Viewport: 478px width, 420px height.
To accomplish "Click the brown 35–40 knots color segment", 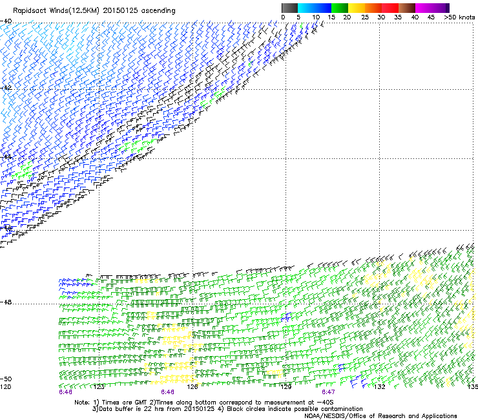I will [x=407, y=8].
